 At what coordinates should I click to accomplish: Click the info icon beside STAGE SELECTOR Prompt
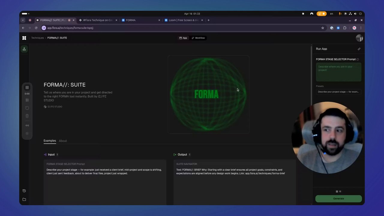(x=358, y=59)
